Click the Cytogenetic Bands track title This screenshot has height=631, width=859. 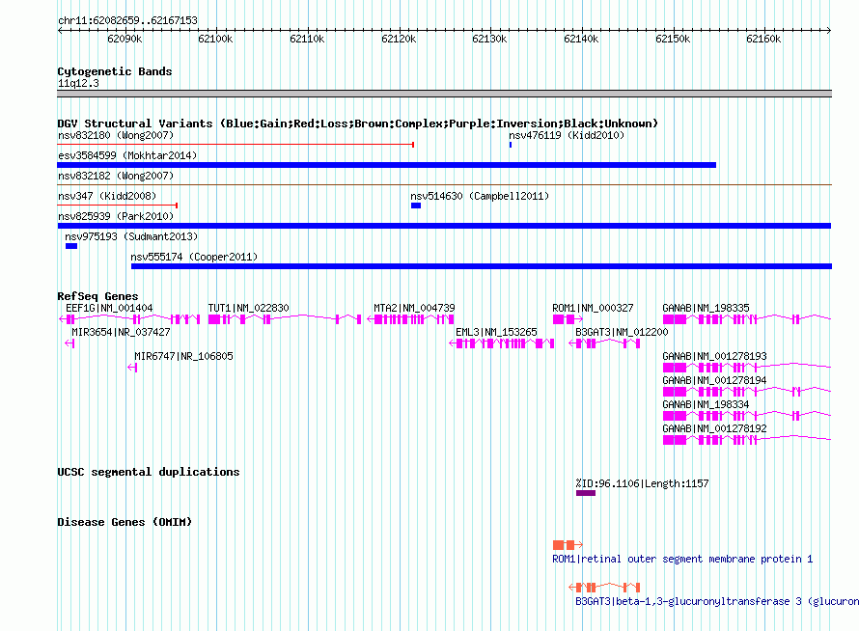point(115,71)
